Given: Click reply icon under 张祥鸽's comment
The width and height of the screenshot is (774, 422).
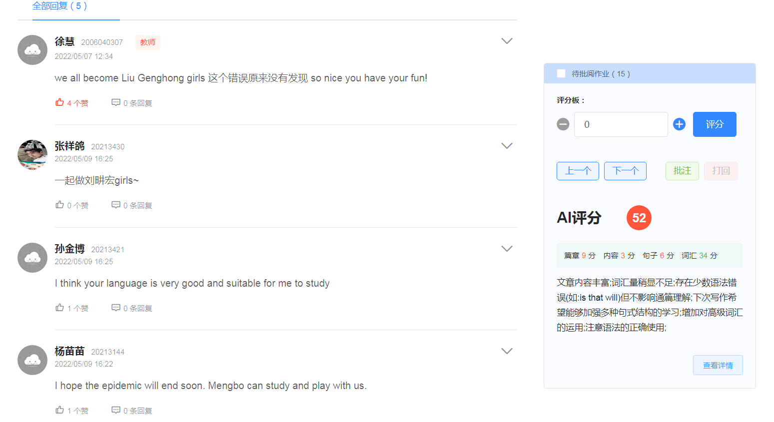Looking at the screenshot, I should [116, 205].
